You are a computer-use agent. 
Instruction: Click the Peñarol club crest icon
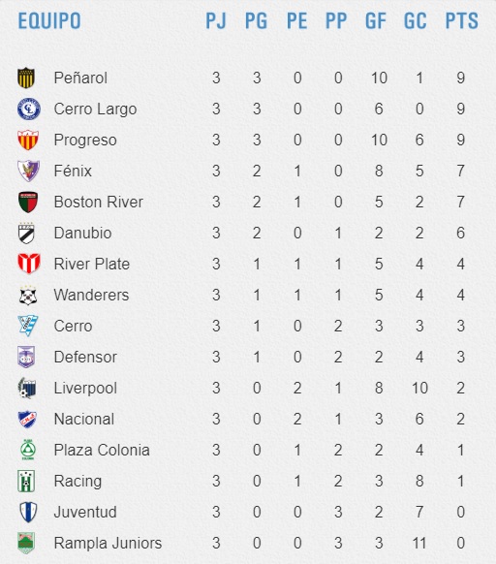coord(26,78)
